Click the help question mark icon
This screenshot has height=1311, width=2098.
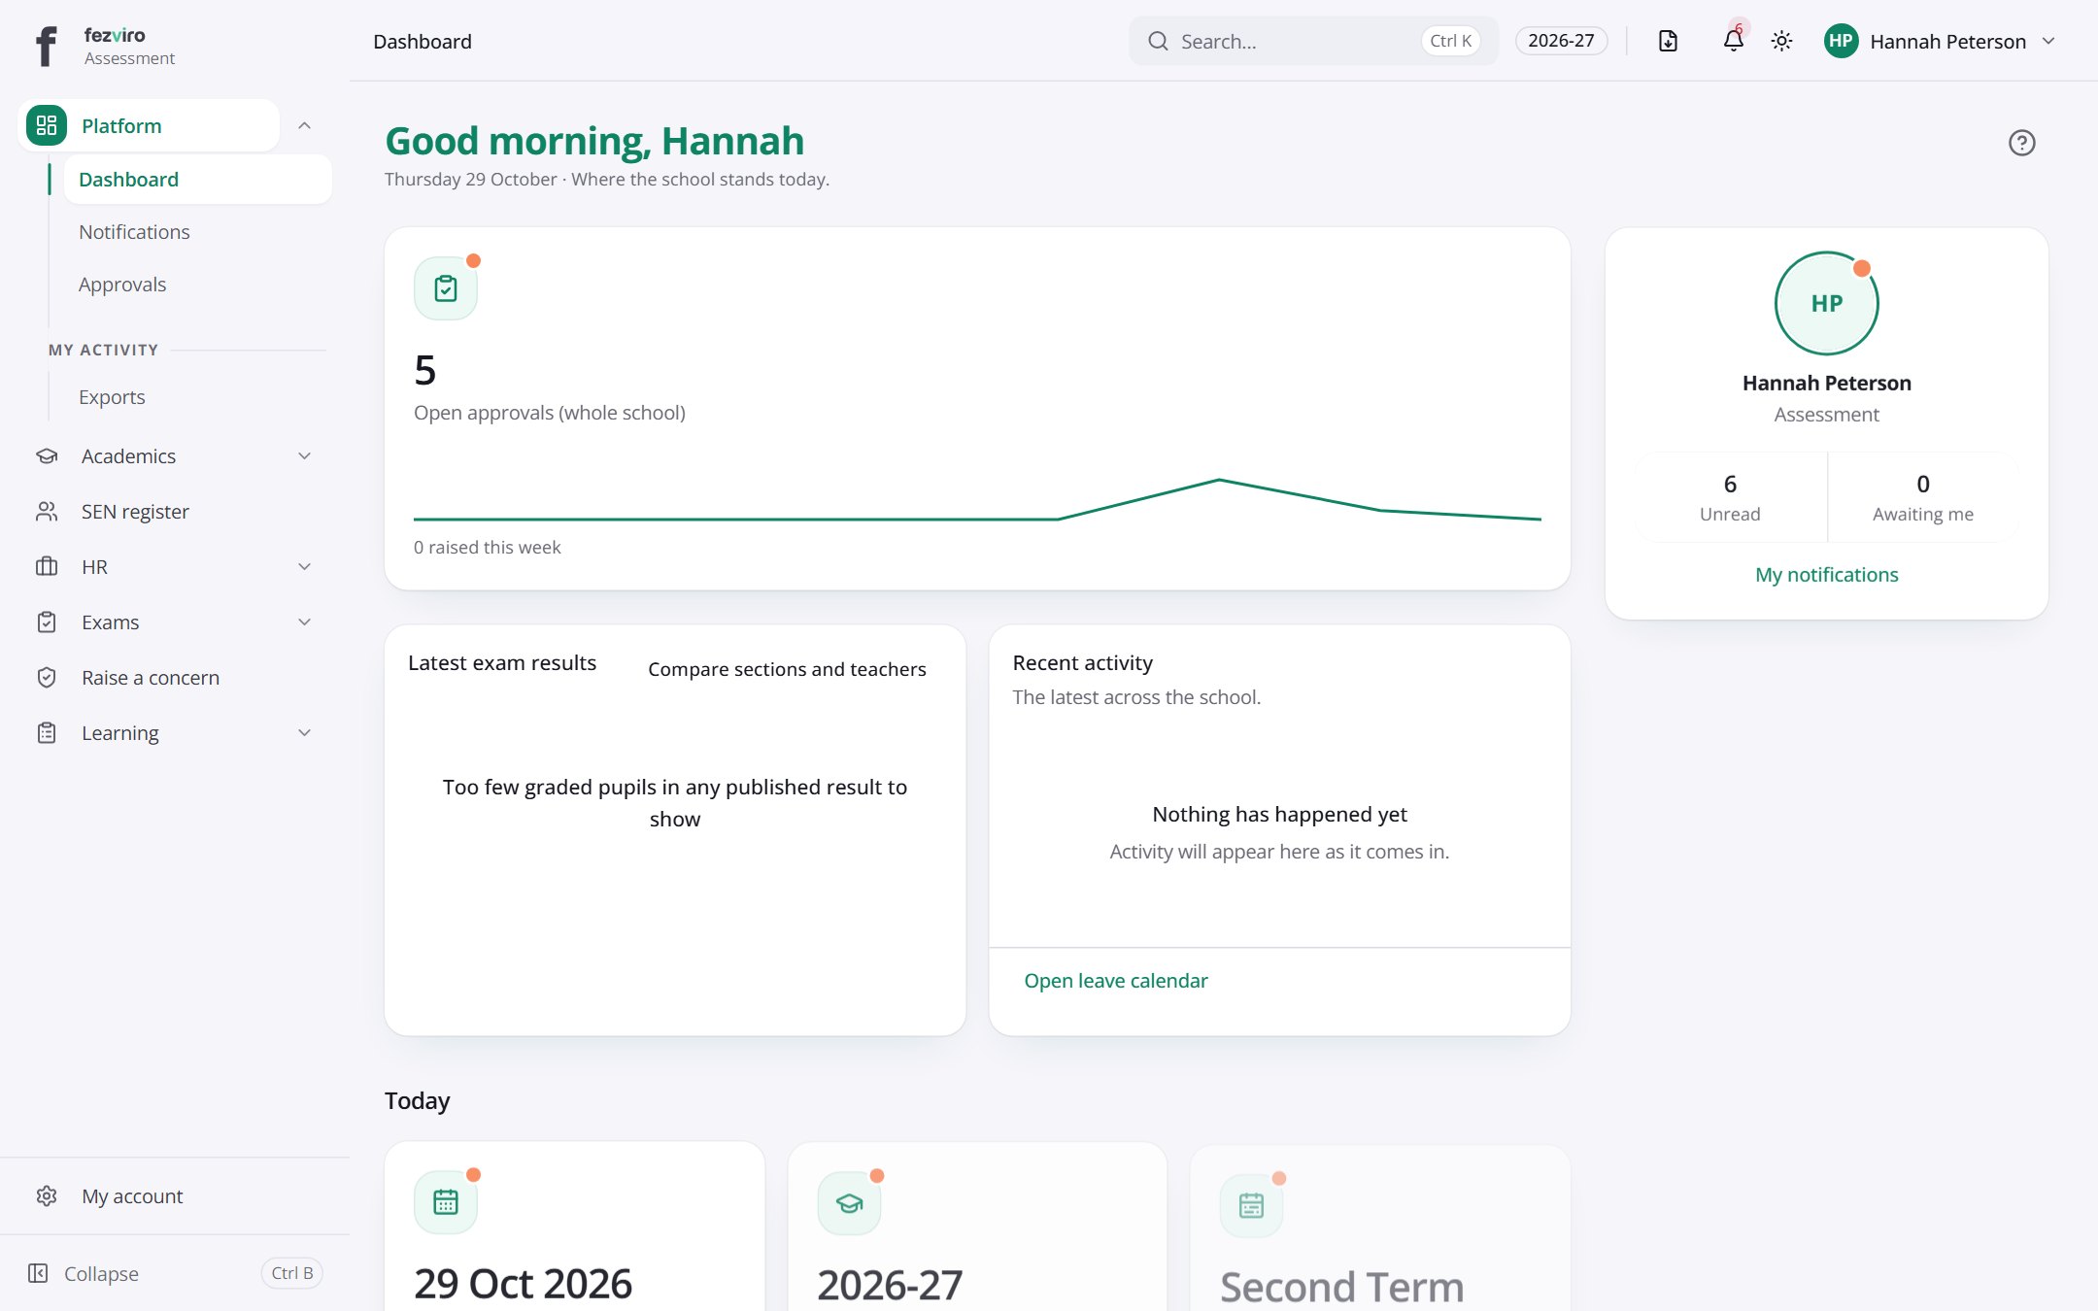coord(2022,143)
